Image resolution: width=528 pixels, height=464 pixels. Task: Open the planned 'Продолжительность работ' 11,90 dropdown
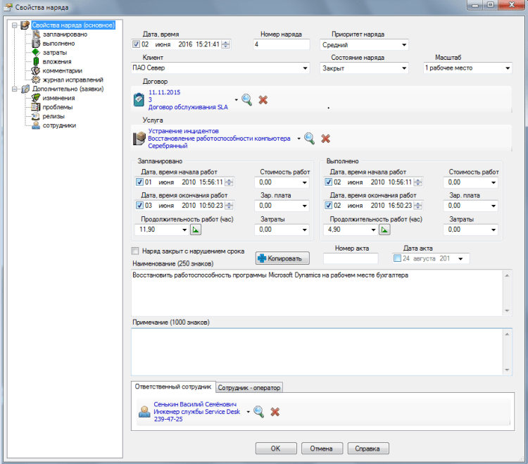tap(184, 230)
